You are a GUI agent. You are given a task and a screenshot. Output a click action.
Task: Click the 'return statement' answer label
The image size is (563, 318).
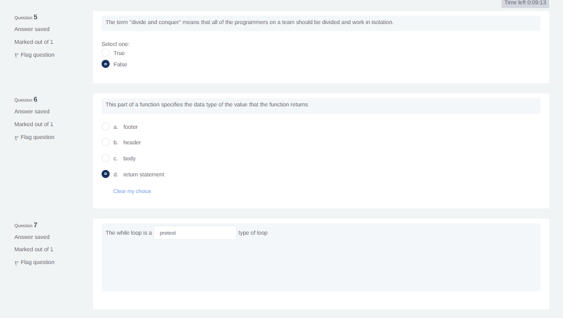pos(144,174)
